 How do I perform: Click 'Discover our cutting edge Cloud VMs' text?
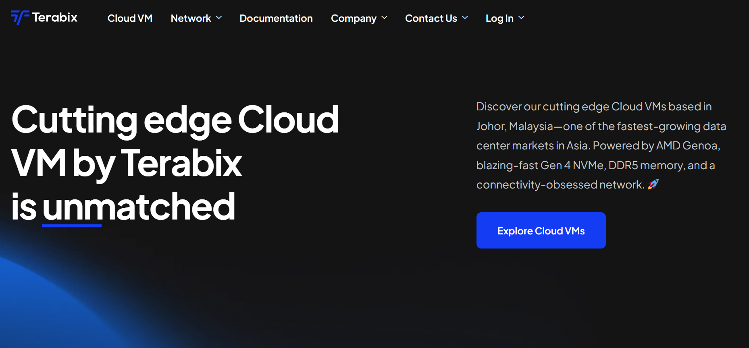point(571,106)
